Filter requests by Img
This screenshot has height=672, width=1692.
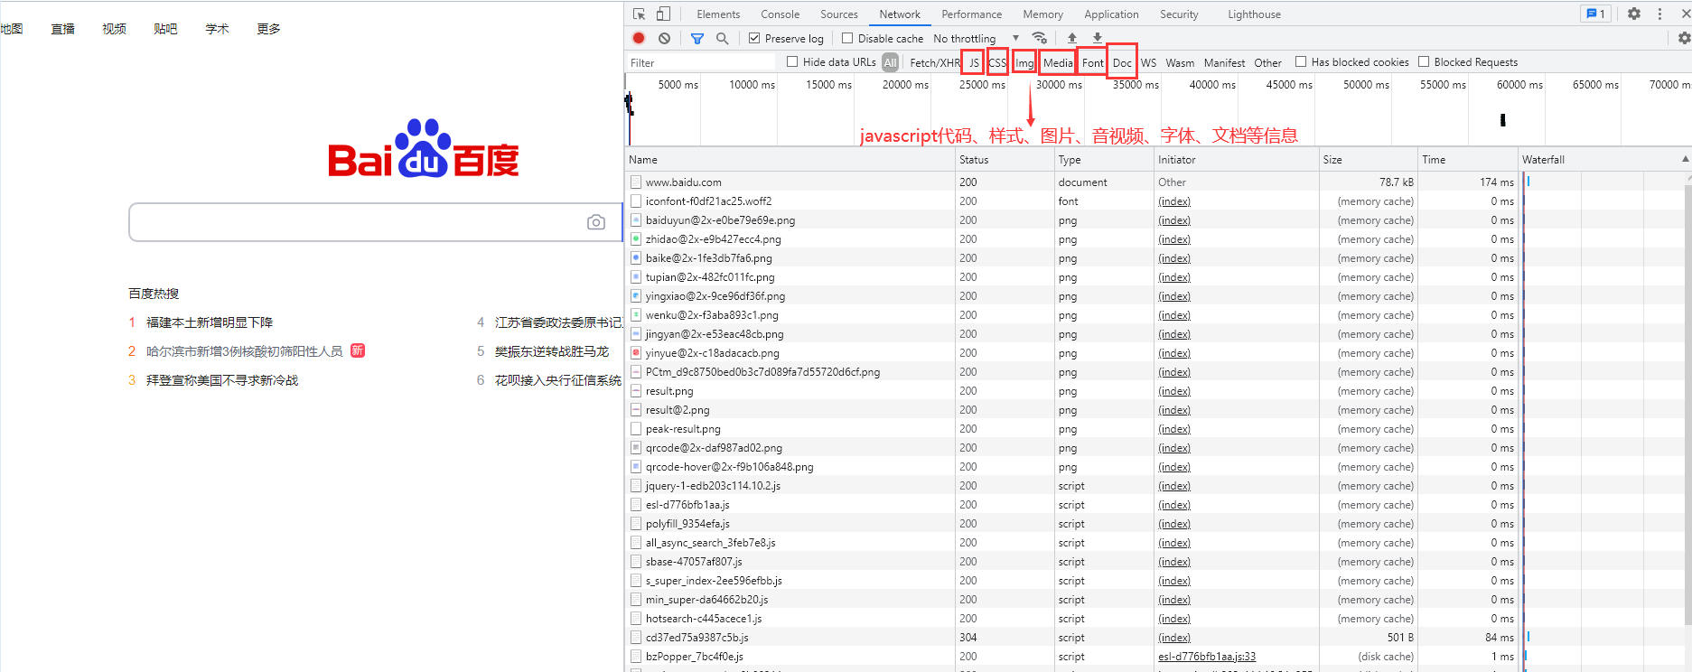coord(1024,62)
